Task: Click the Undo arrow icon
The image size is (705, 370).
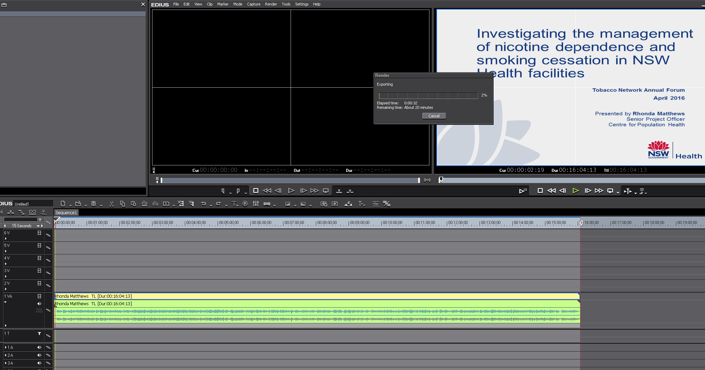Action: (203, 204)
